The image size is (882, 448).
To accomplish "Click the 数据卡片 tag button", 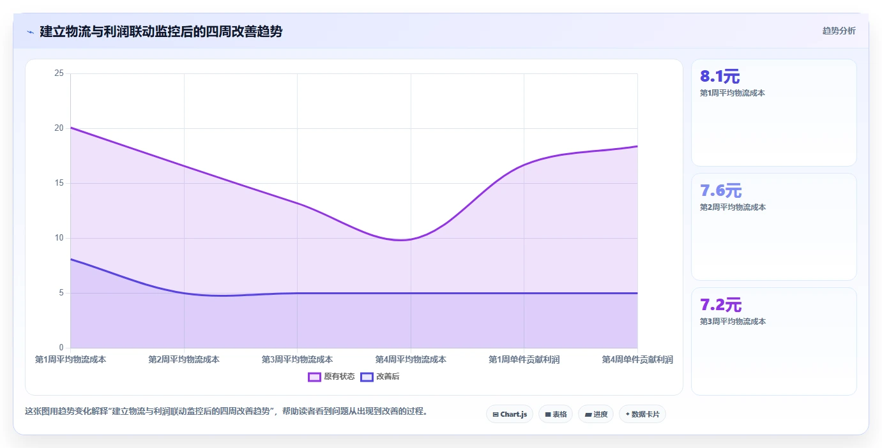I will pyautogui.click(x=642, y=414).
